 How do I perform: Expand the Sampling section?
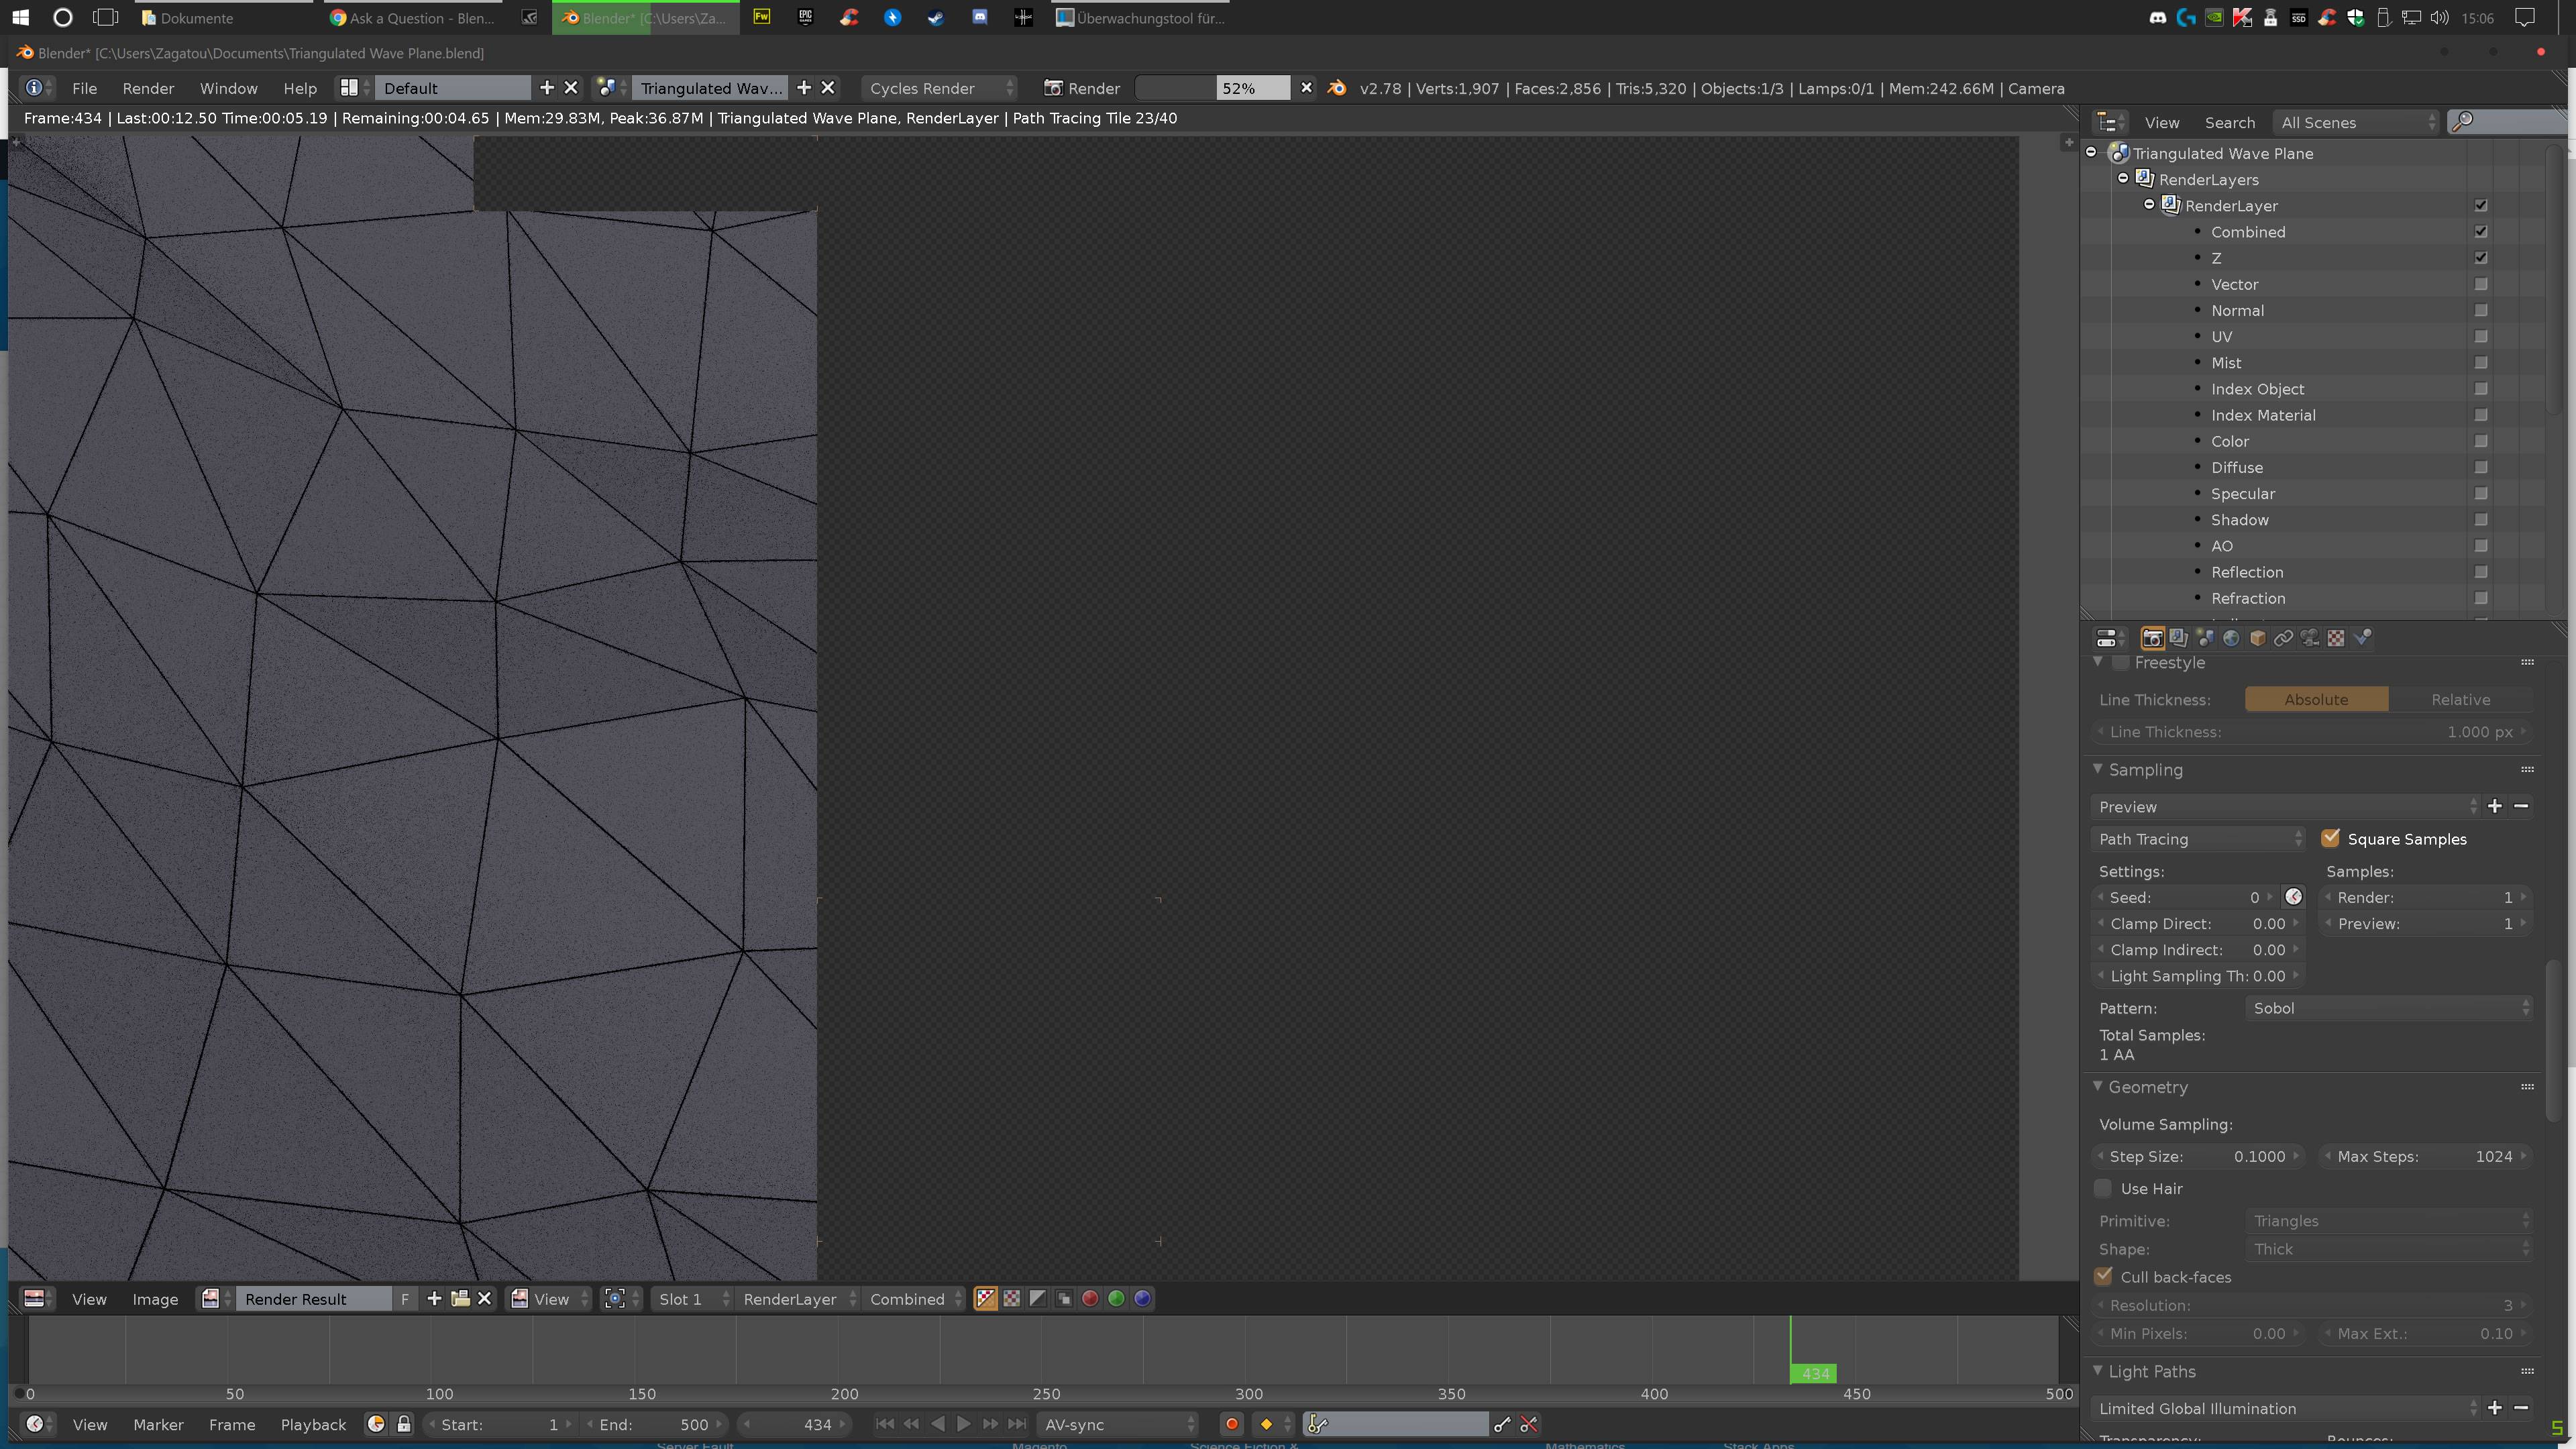pos(2146,768)
